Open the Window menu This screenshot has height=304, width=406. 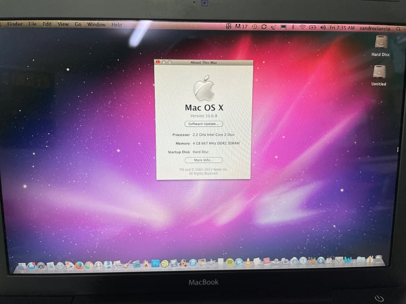point(96,25)
